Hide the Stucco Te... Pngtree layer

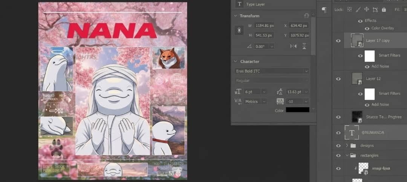coord(338,117)
